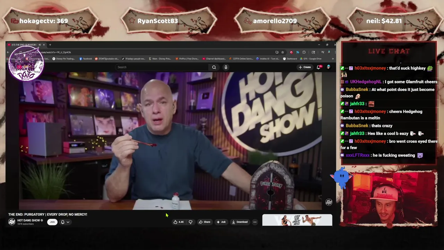The width and height of the screenshot is (444, 250).
Task: Click the video title THE END: PURGATORY
Action: point(48,214)
